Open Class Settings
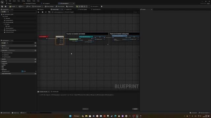 [x=49, y=7]
